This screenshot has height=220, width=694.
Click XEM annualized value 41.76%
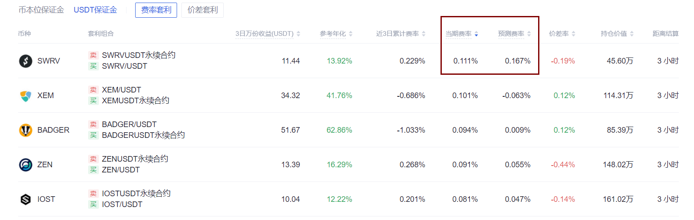pyautogui.click(x=339, y=96)
